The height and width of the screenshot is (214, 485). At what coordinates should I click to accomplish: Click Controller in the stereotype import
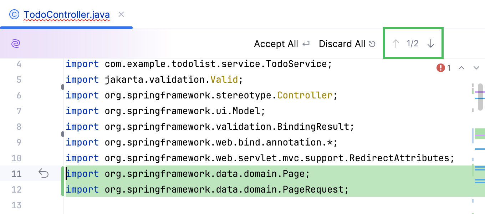(305, 95)
